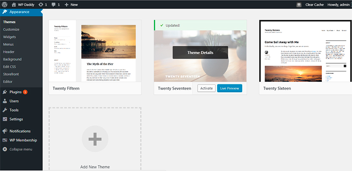Click the plus icon beside New
The image size is (352, 171).
(66, 5)
